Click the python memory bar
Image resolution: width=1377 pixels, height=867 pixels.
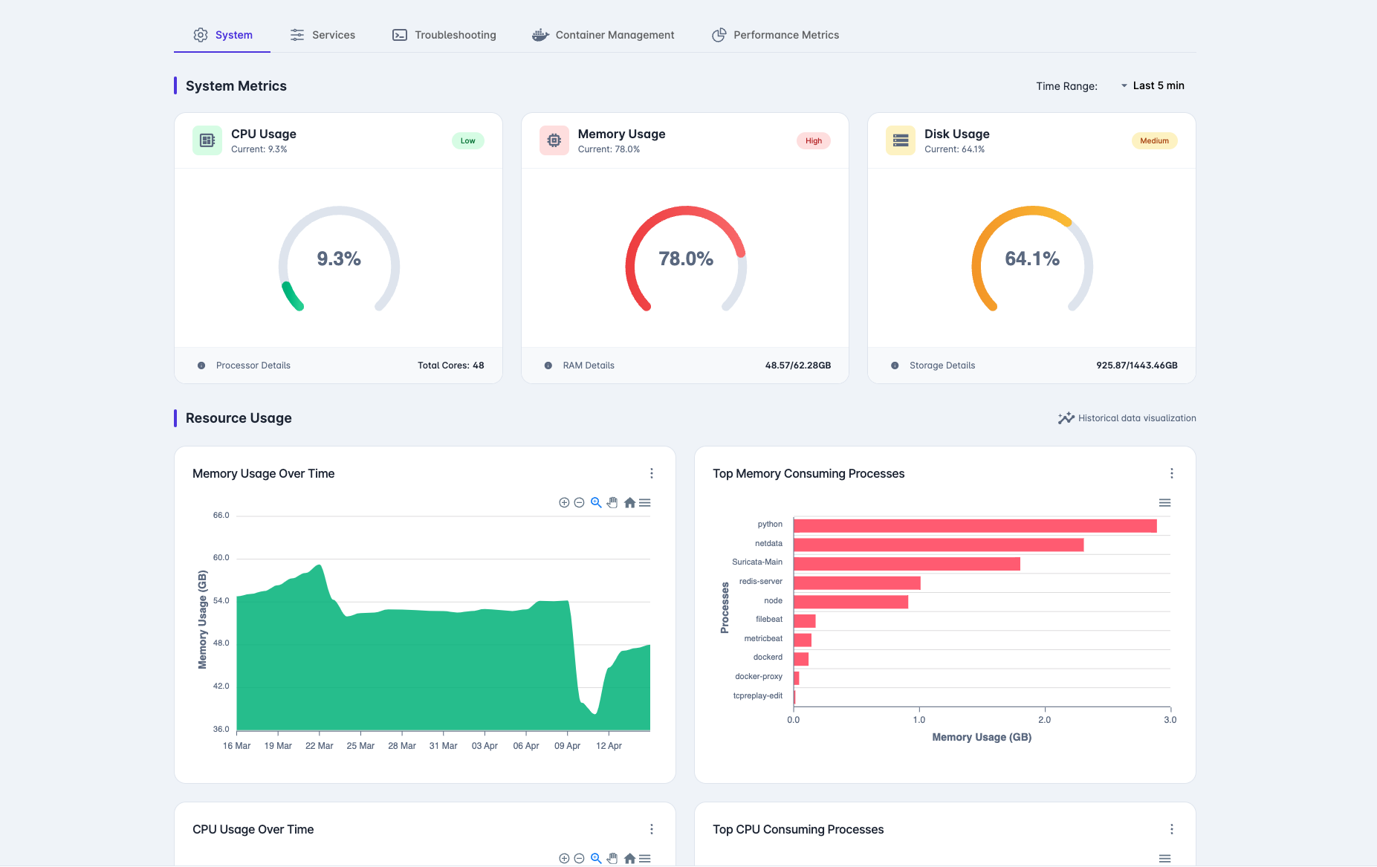tap(975, 526)
